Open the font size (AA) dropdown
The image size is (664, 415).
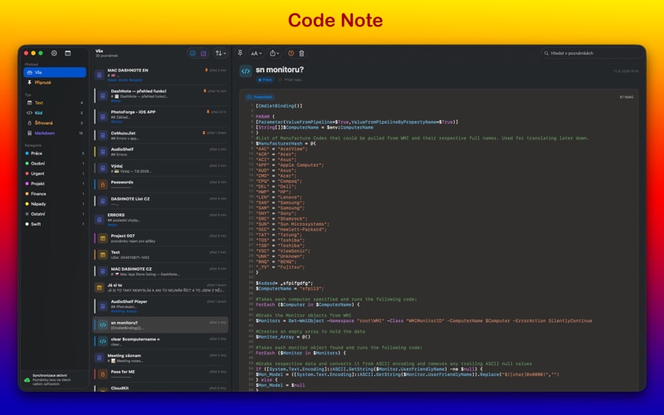point(256,53)
